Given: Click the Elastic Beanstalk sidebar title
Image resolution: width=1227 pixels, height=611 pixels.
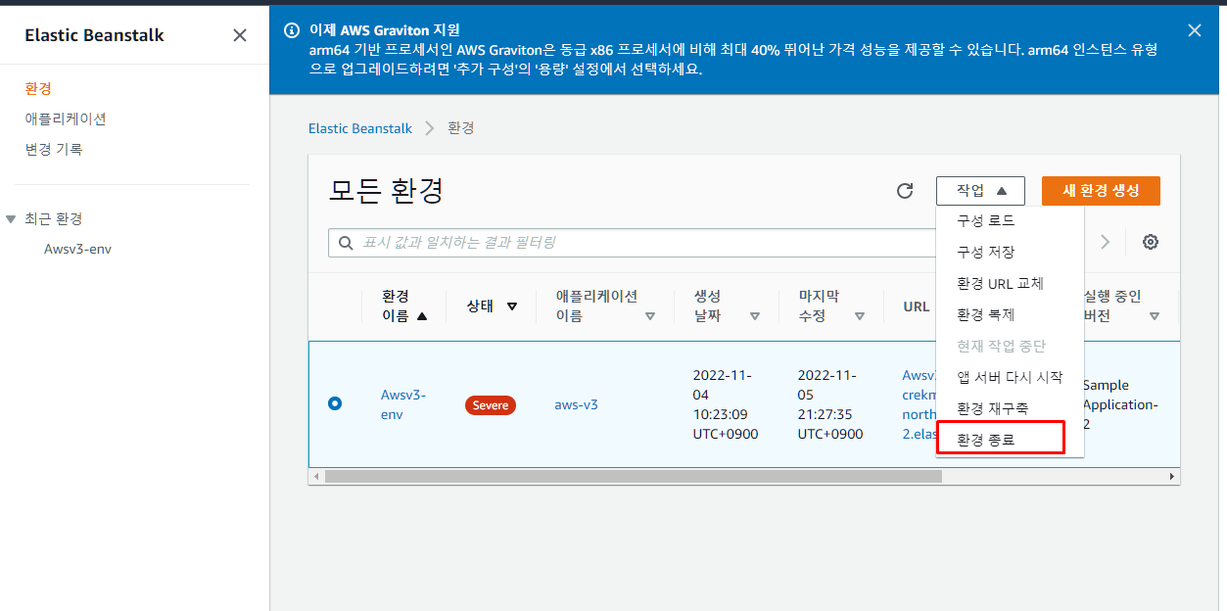Looking at the screenshot, I should pyautogui.click(x=94, y=35).
